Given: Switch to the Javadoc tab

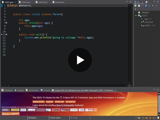Looking at the screenshot, I should tap(19, 90).
